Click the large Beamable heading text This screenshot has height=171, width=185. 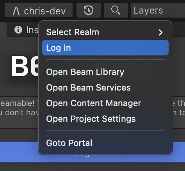tap(25, 66)
